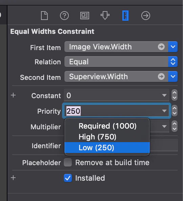Click the Multiplier stepper control
Viewport: 183px width, 201px height.
point(175,127)
